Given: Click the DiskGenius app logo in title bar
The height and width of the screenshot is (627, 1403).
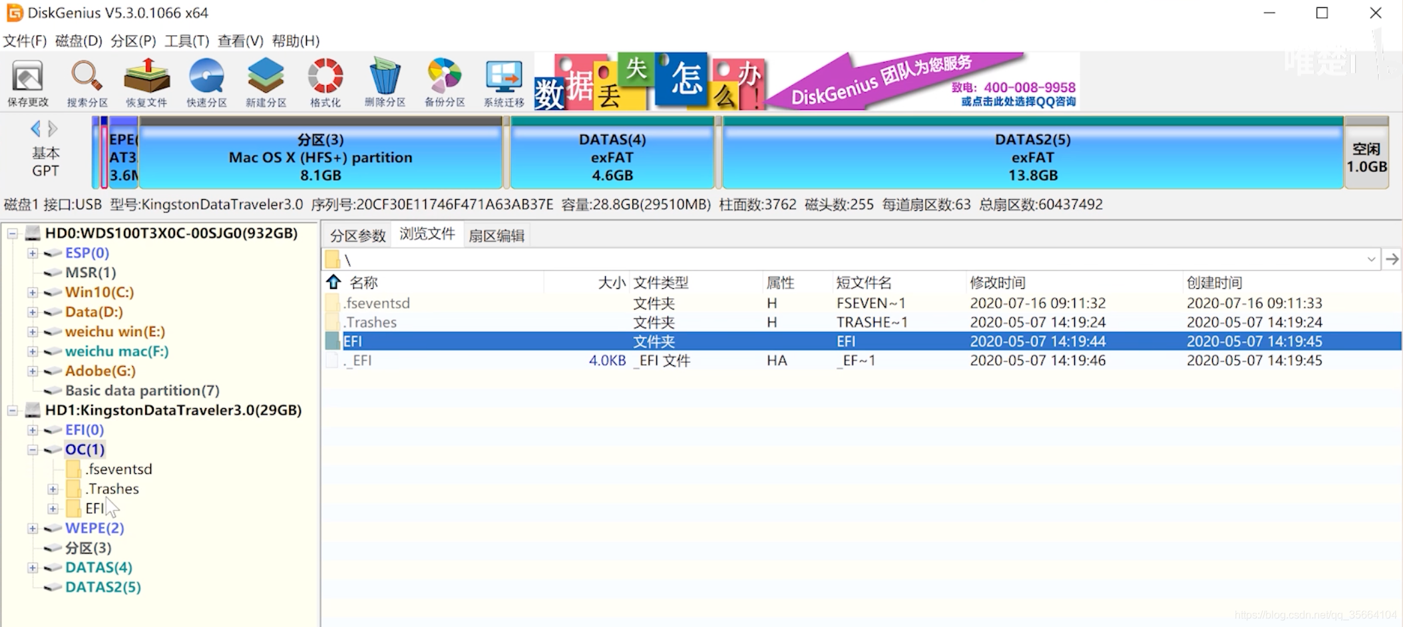Looking at the screenshot, I should [x=14, y=13].
